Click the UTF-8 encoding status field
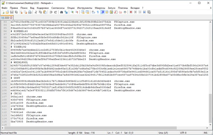213x135 pixels. [183, 133]
